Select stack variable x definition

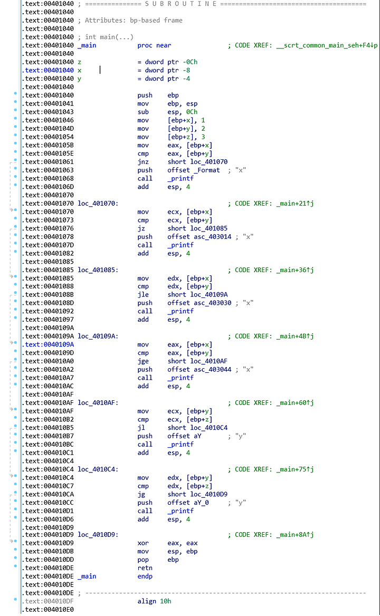point(79,70)
